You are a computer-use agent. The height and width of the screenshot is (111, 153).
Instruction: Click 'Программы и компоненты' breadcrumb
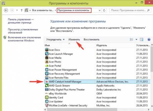pos(73,10)
